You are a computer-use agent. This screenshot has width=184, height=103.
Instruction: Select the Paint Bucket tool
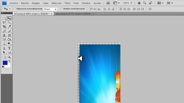[x=9, y=39]
